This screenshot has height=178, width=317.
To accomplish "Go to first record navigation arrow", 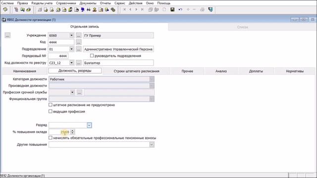I will point(124,9).
